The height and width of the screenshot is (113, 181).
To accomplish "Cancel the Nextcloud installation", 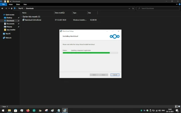I will (x=115, y=75).
